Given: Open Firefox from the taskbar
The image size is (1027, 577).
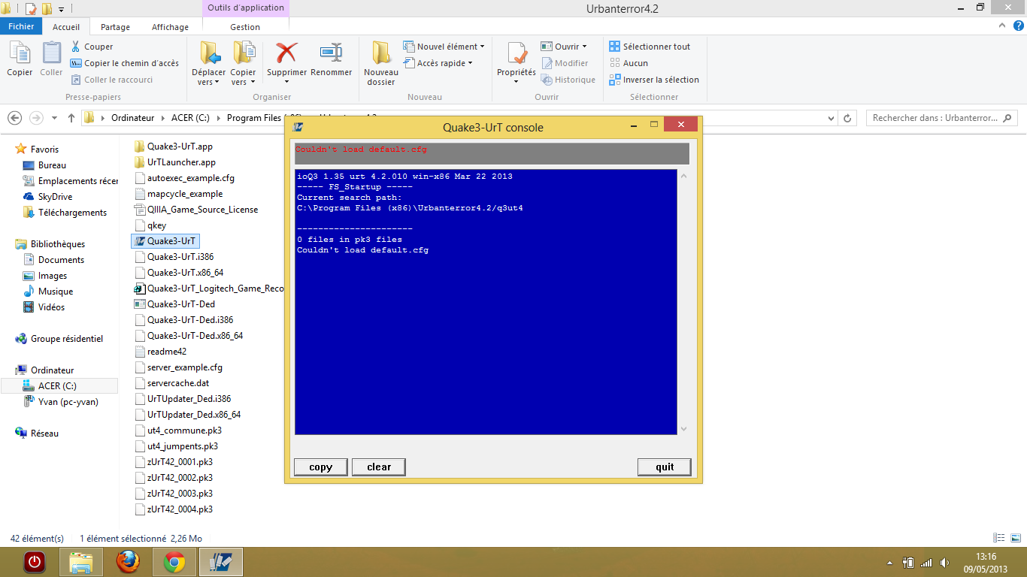Looking at the screenshot, I should (128, 562).
